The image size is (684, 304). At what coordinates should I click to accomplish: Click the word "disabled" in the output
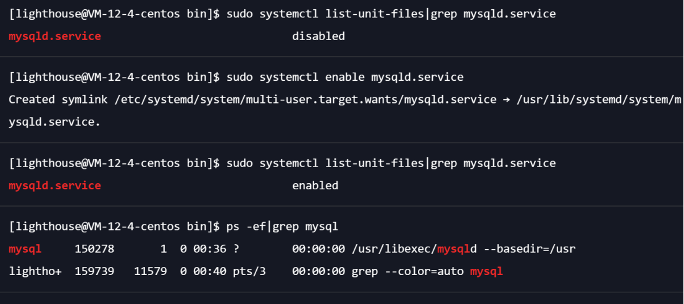point(318,36)
